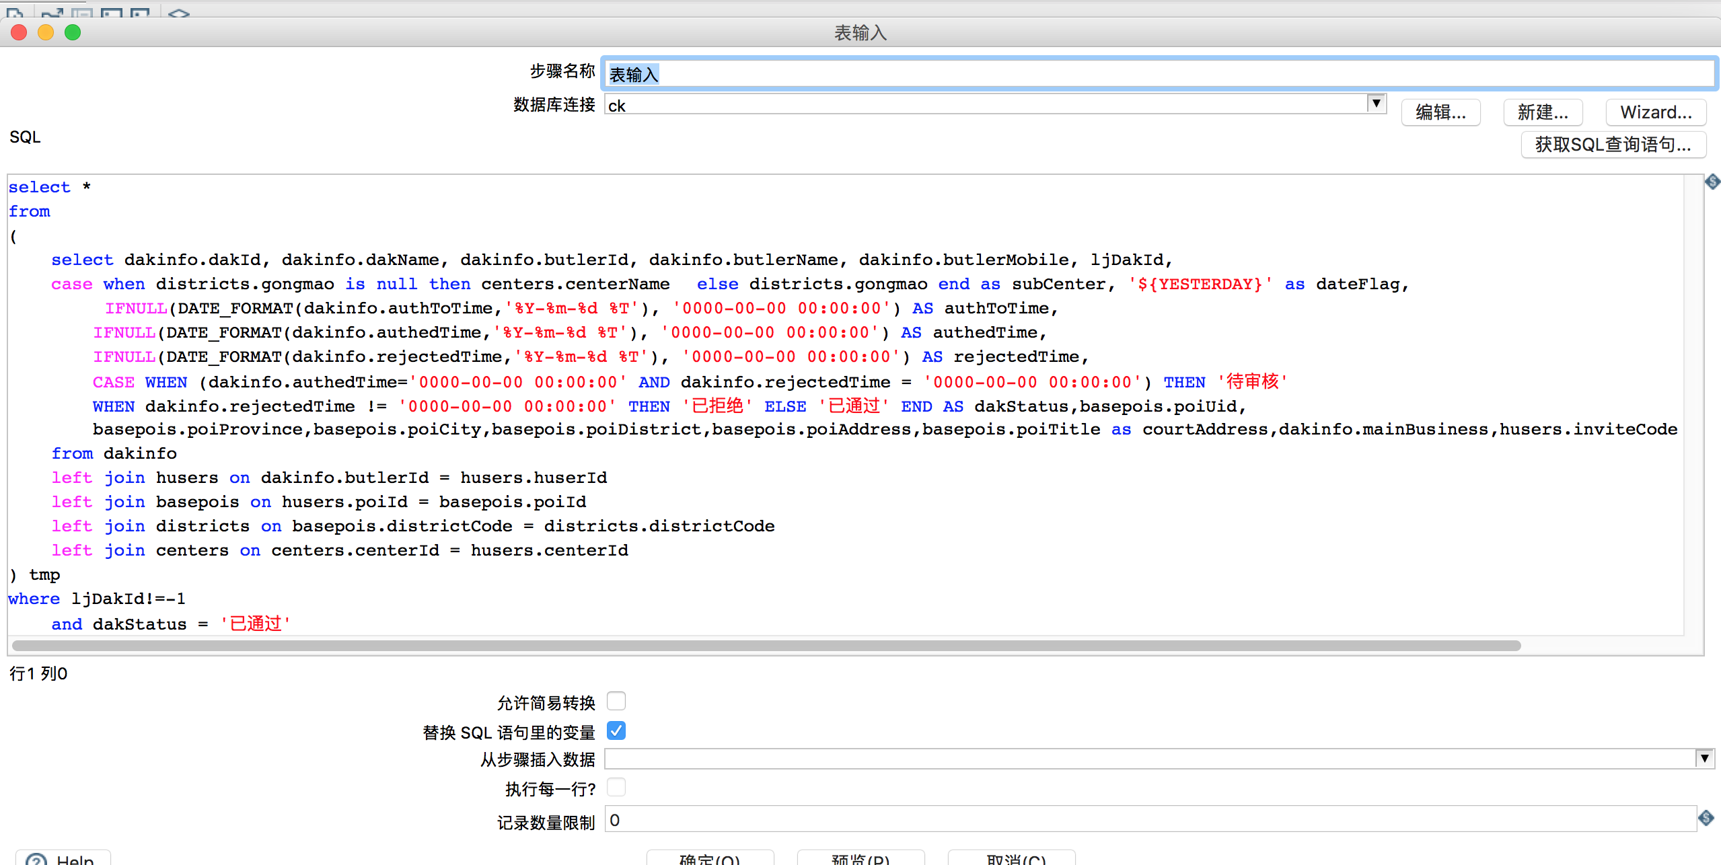Viewport: 1721px width, 865px height.
Task: Click the 编辑... connection button
Action: (x=1440, y=112)
